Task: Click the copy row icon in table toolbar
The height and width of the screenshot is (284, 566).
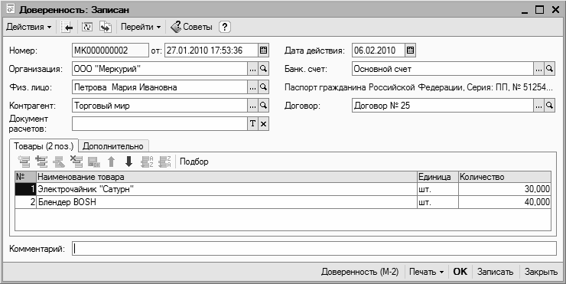Action: (x=41, y=162)
